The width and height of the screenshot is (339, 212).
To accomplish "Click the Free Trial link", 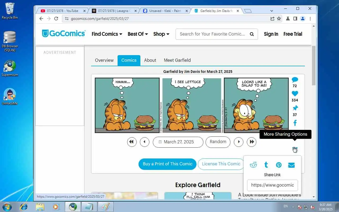I will coord(293,34).
